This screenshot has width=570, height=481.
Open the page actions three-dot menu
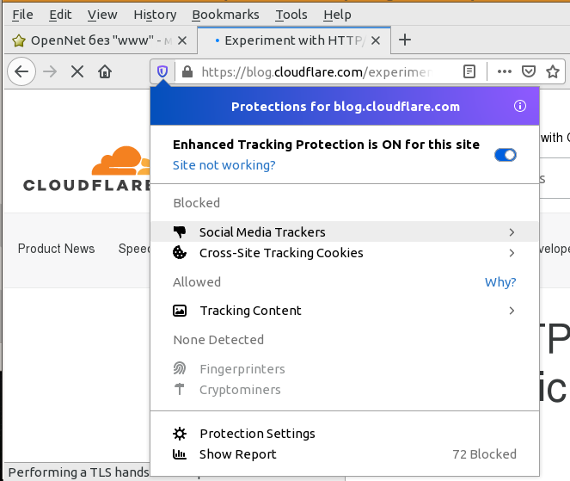(x=505, y=72)
